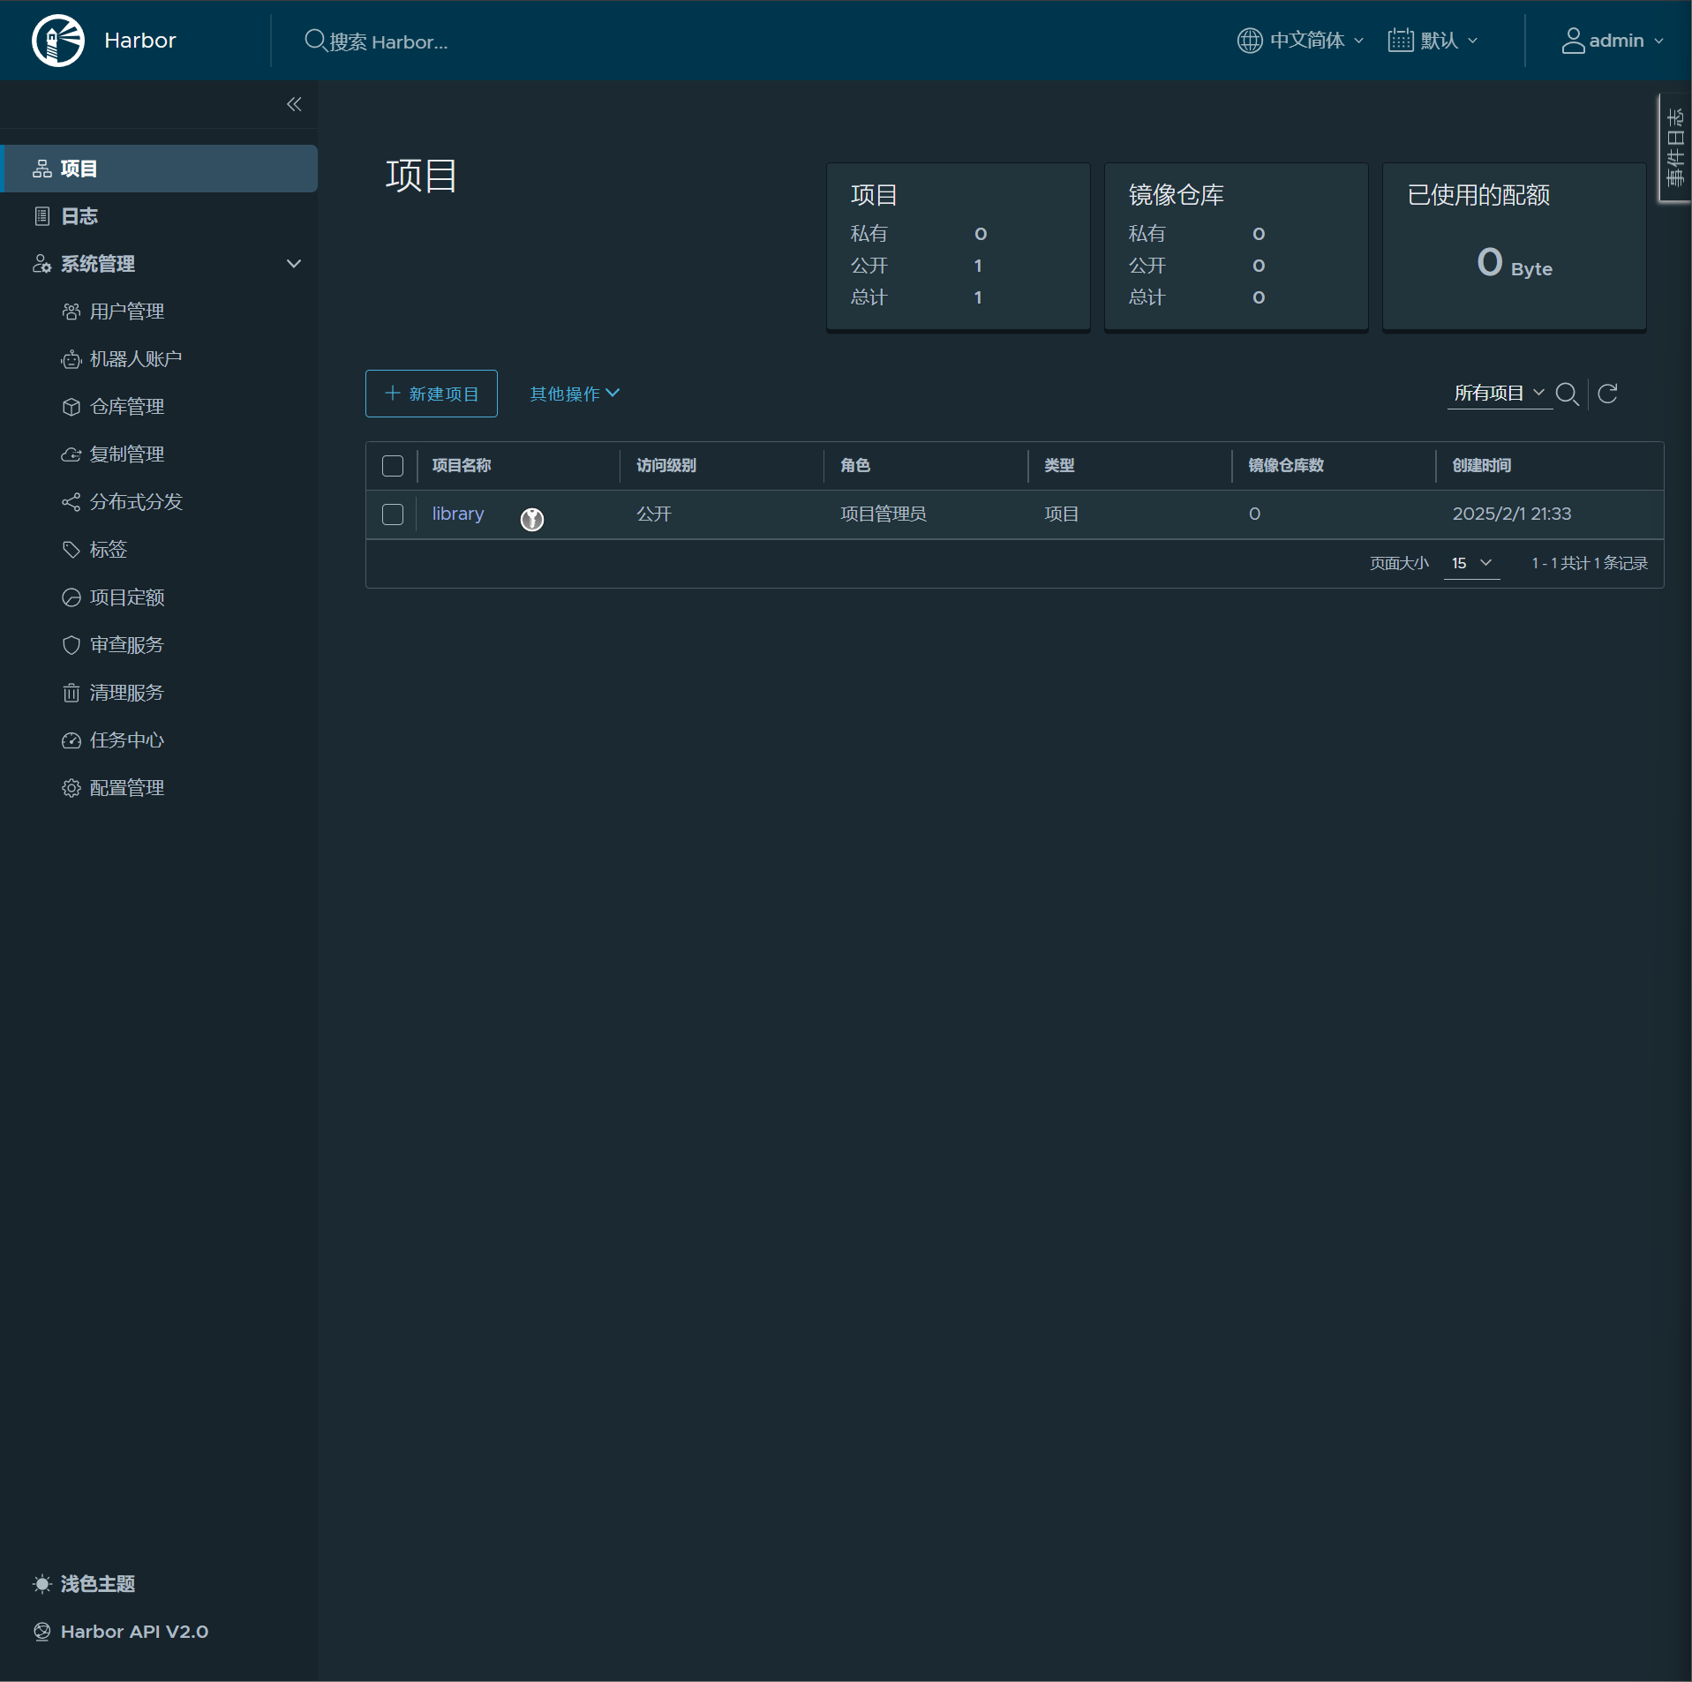1692x1682 pixels.
Task: Click 1 - 1 共计 1 条记录 text
Action: coord(1590,563)
